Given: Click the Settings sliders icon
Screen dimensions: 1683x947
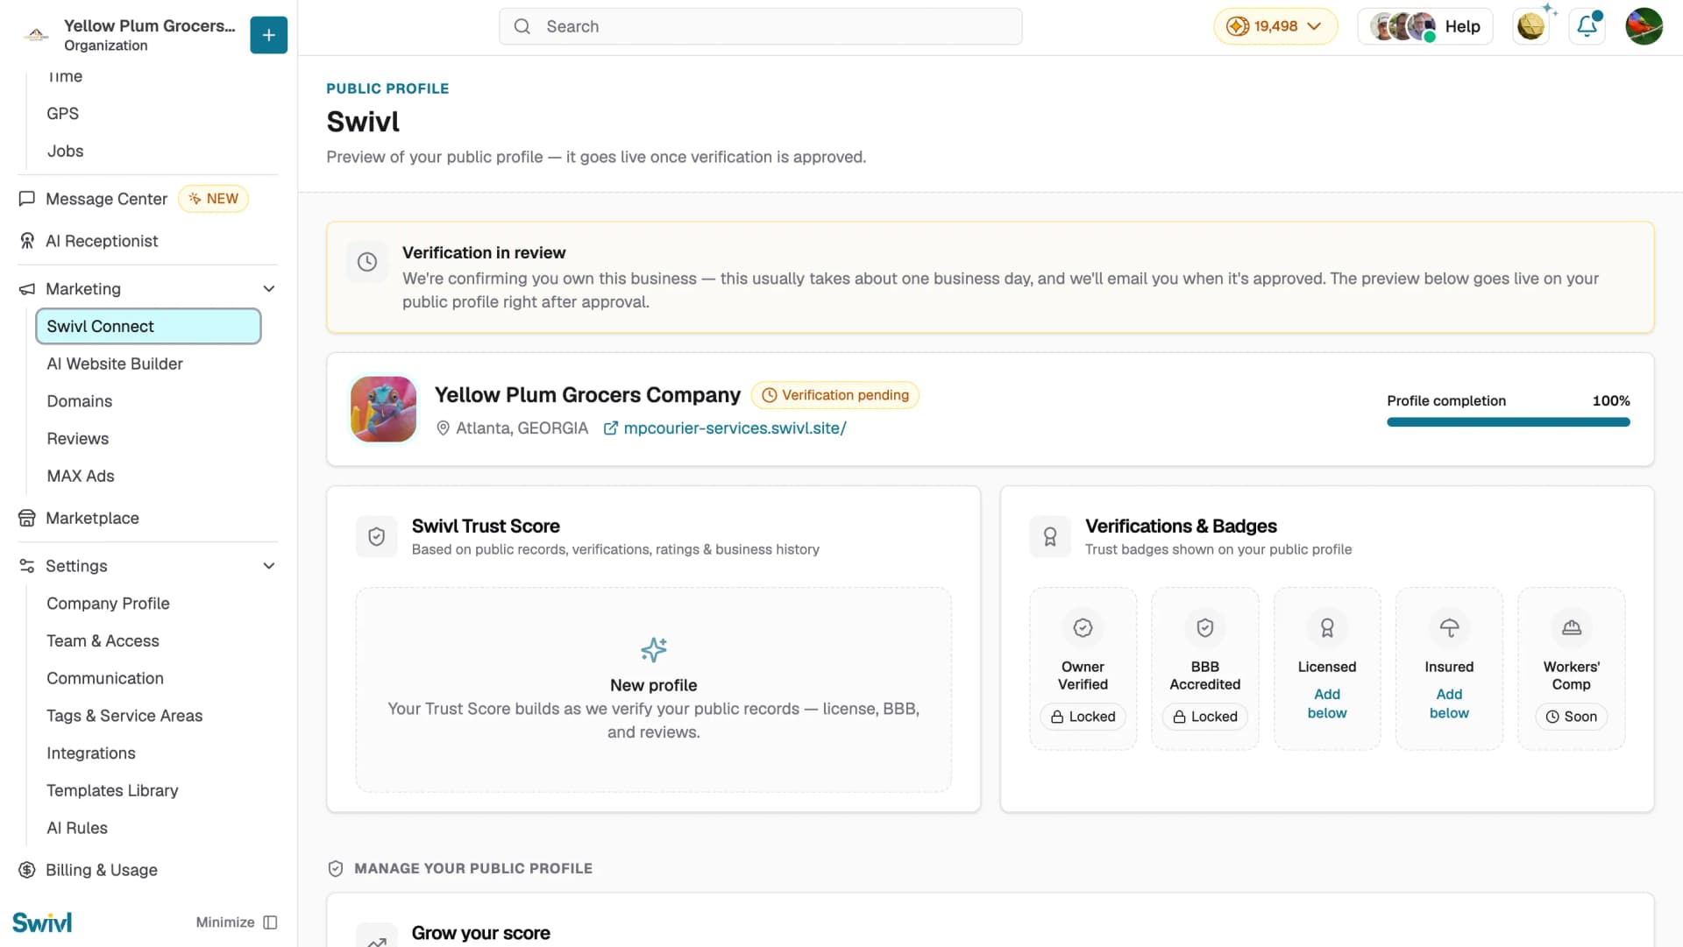Looking at the screenshot, I should (x=27, y=566).
